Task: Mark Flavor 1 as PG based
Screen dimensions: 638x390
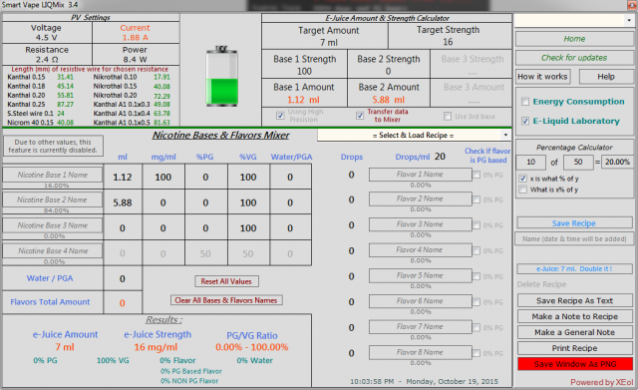Action: [477, 175]
